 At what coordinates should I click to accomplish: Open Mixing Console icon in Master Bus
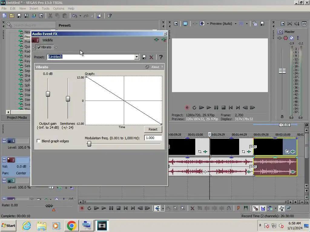(304, 24)
